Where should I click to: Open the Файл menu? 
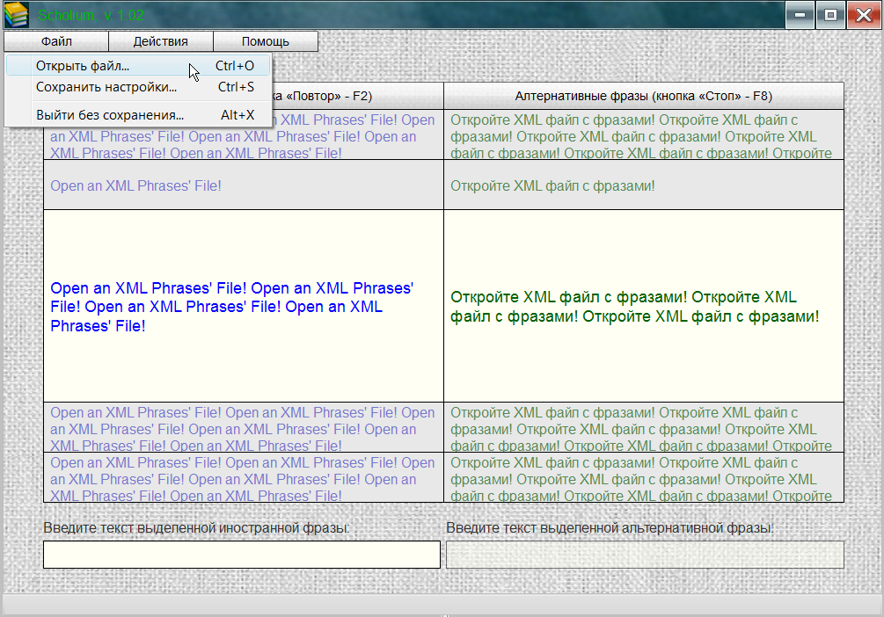tap(56, 41)
